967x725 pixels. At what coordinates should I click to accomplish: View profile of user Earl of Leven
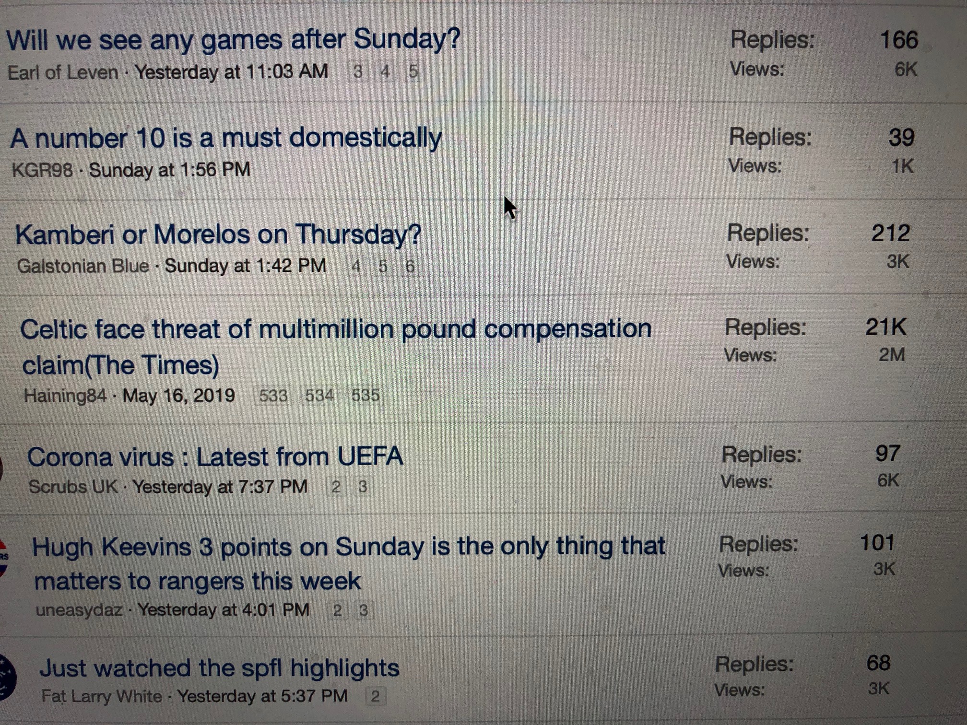(x=63, y=73)
